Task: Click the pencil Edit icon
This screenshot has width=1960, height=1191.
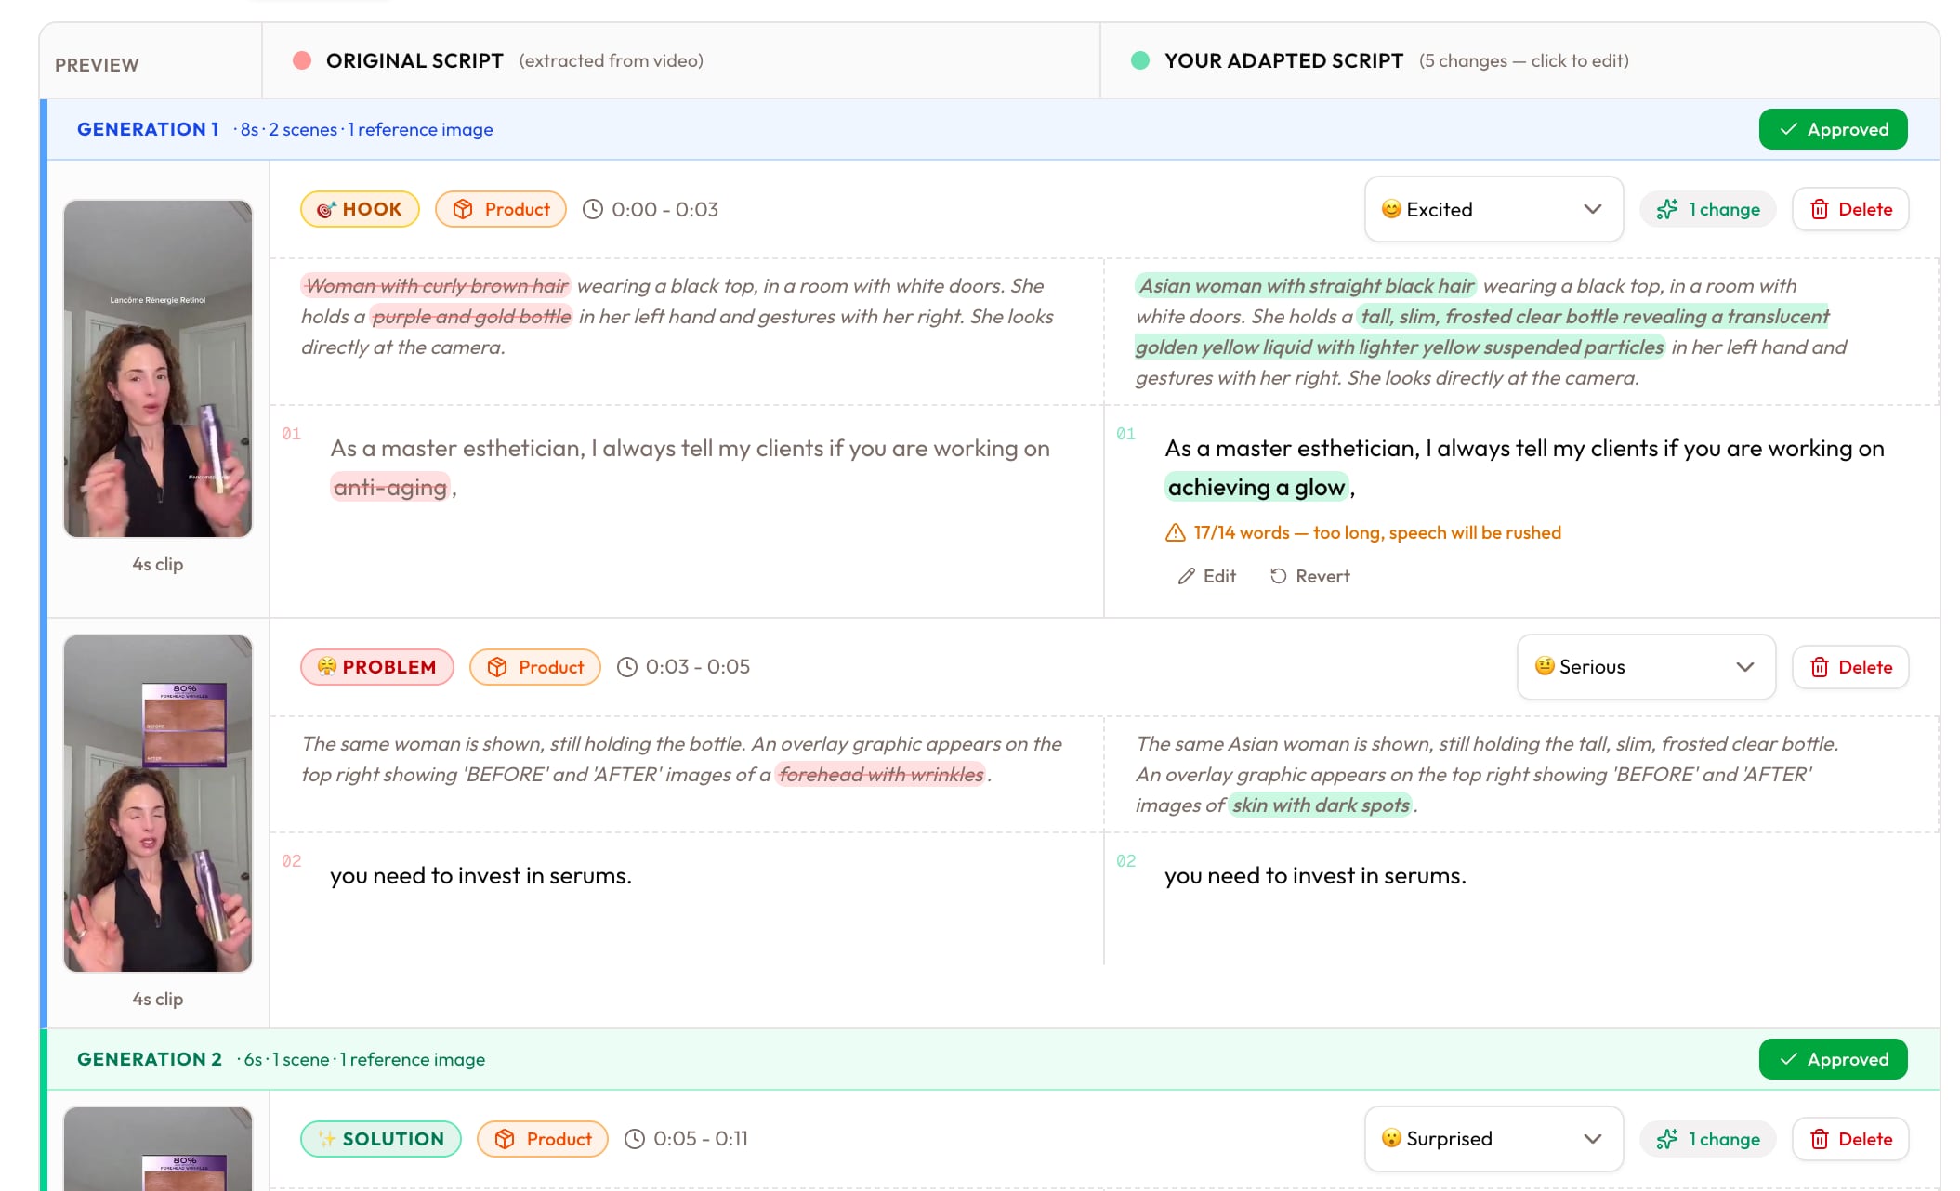Action: (1186, 576)
